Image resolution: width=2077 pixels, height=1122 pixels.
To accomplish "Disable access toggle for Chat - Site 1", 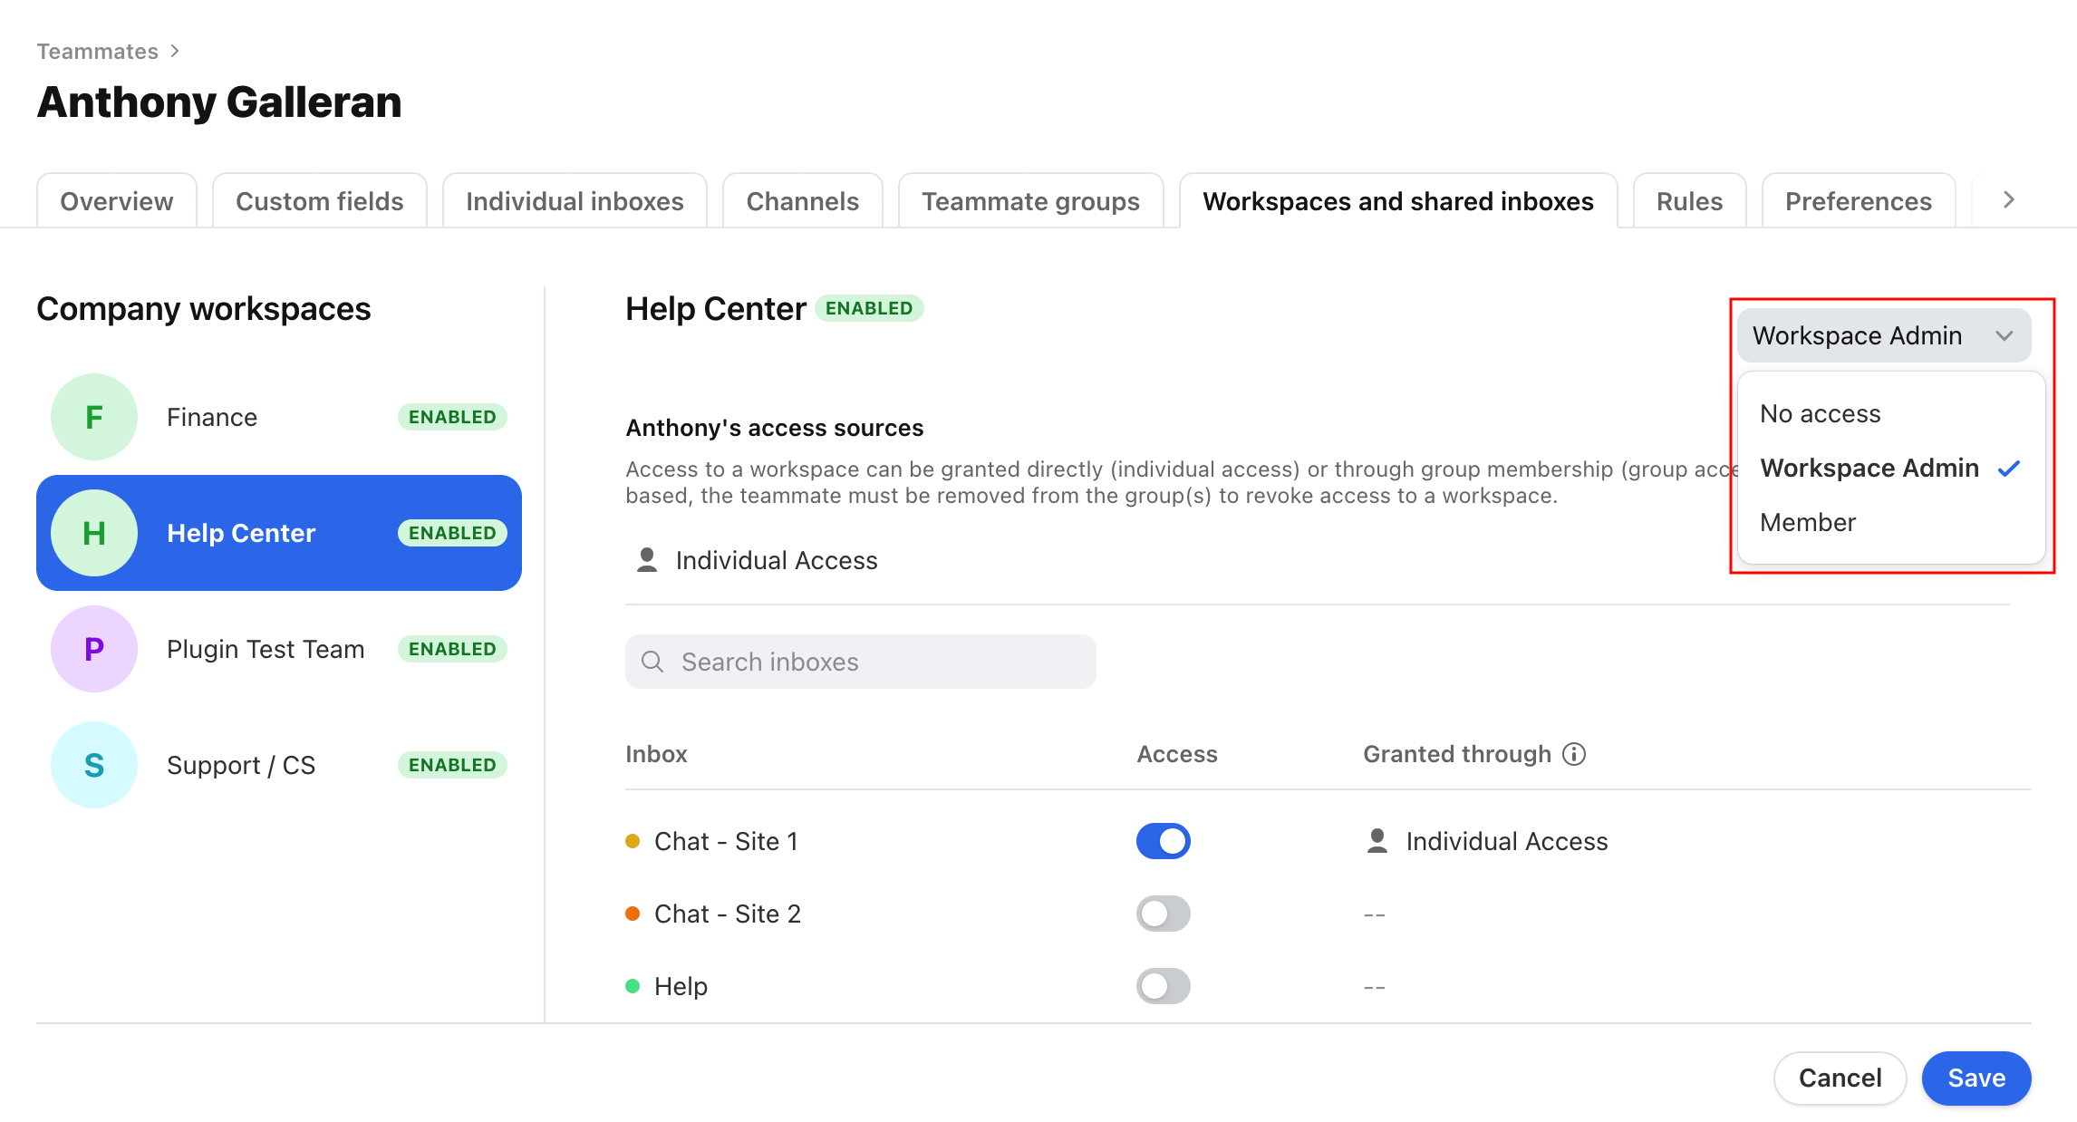I will point(1164,841).
